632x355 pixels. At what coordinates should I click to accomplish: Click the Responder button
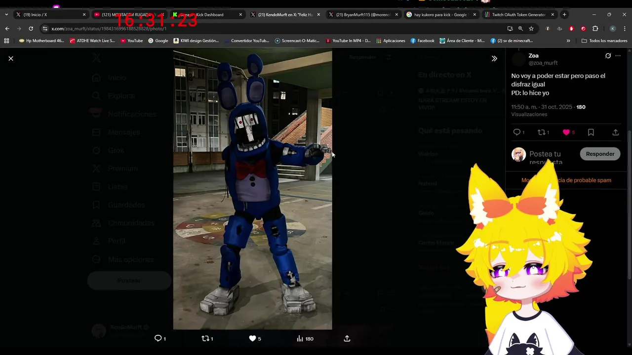click(x=600, y=154)
